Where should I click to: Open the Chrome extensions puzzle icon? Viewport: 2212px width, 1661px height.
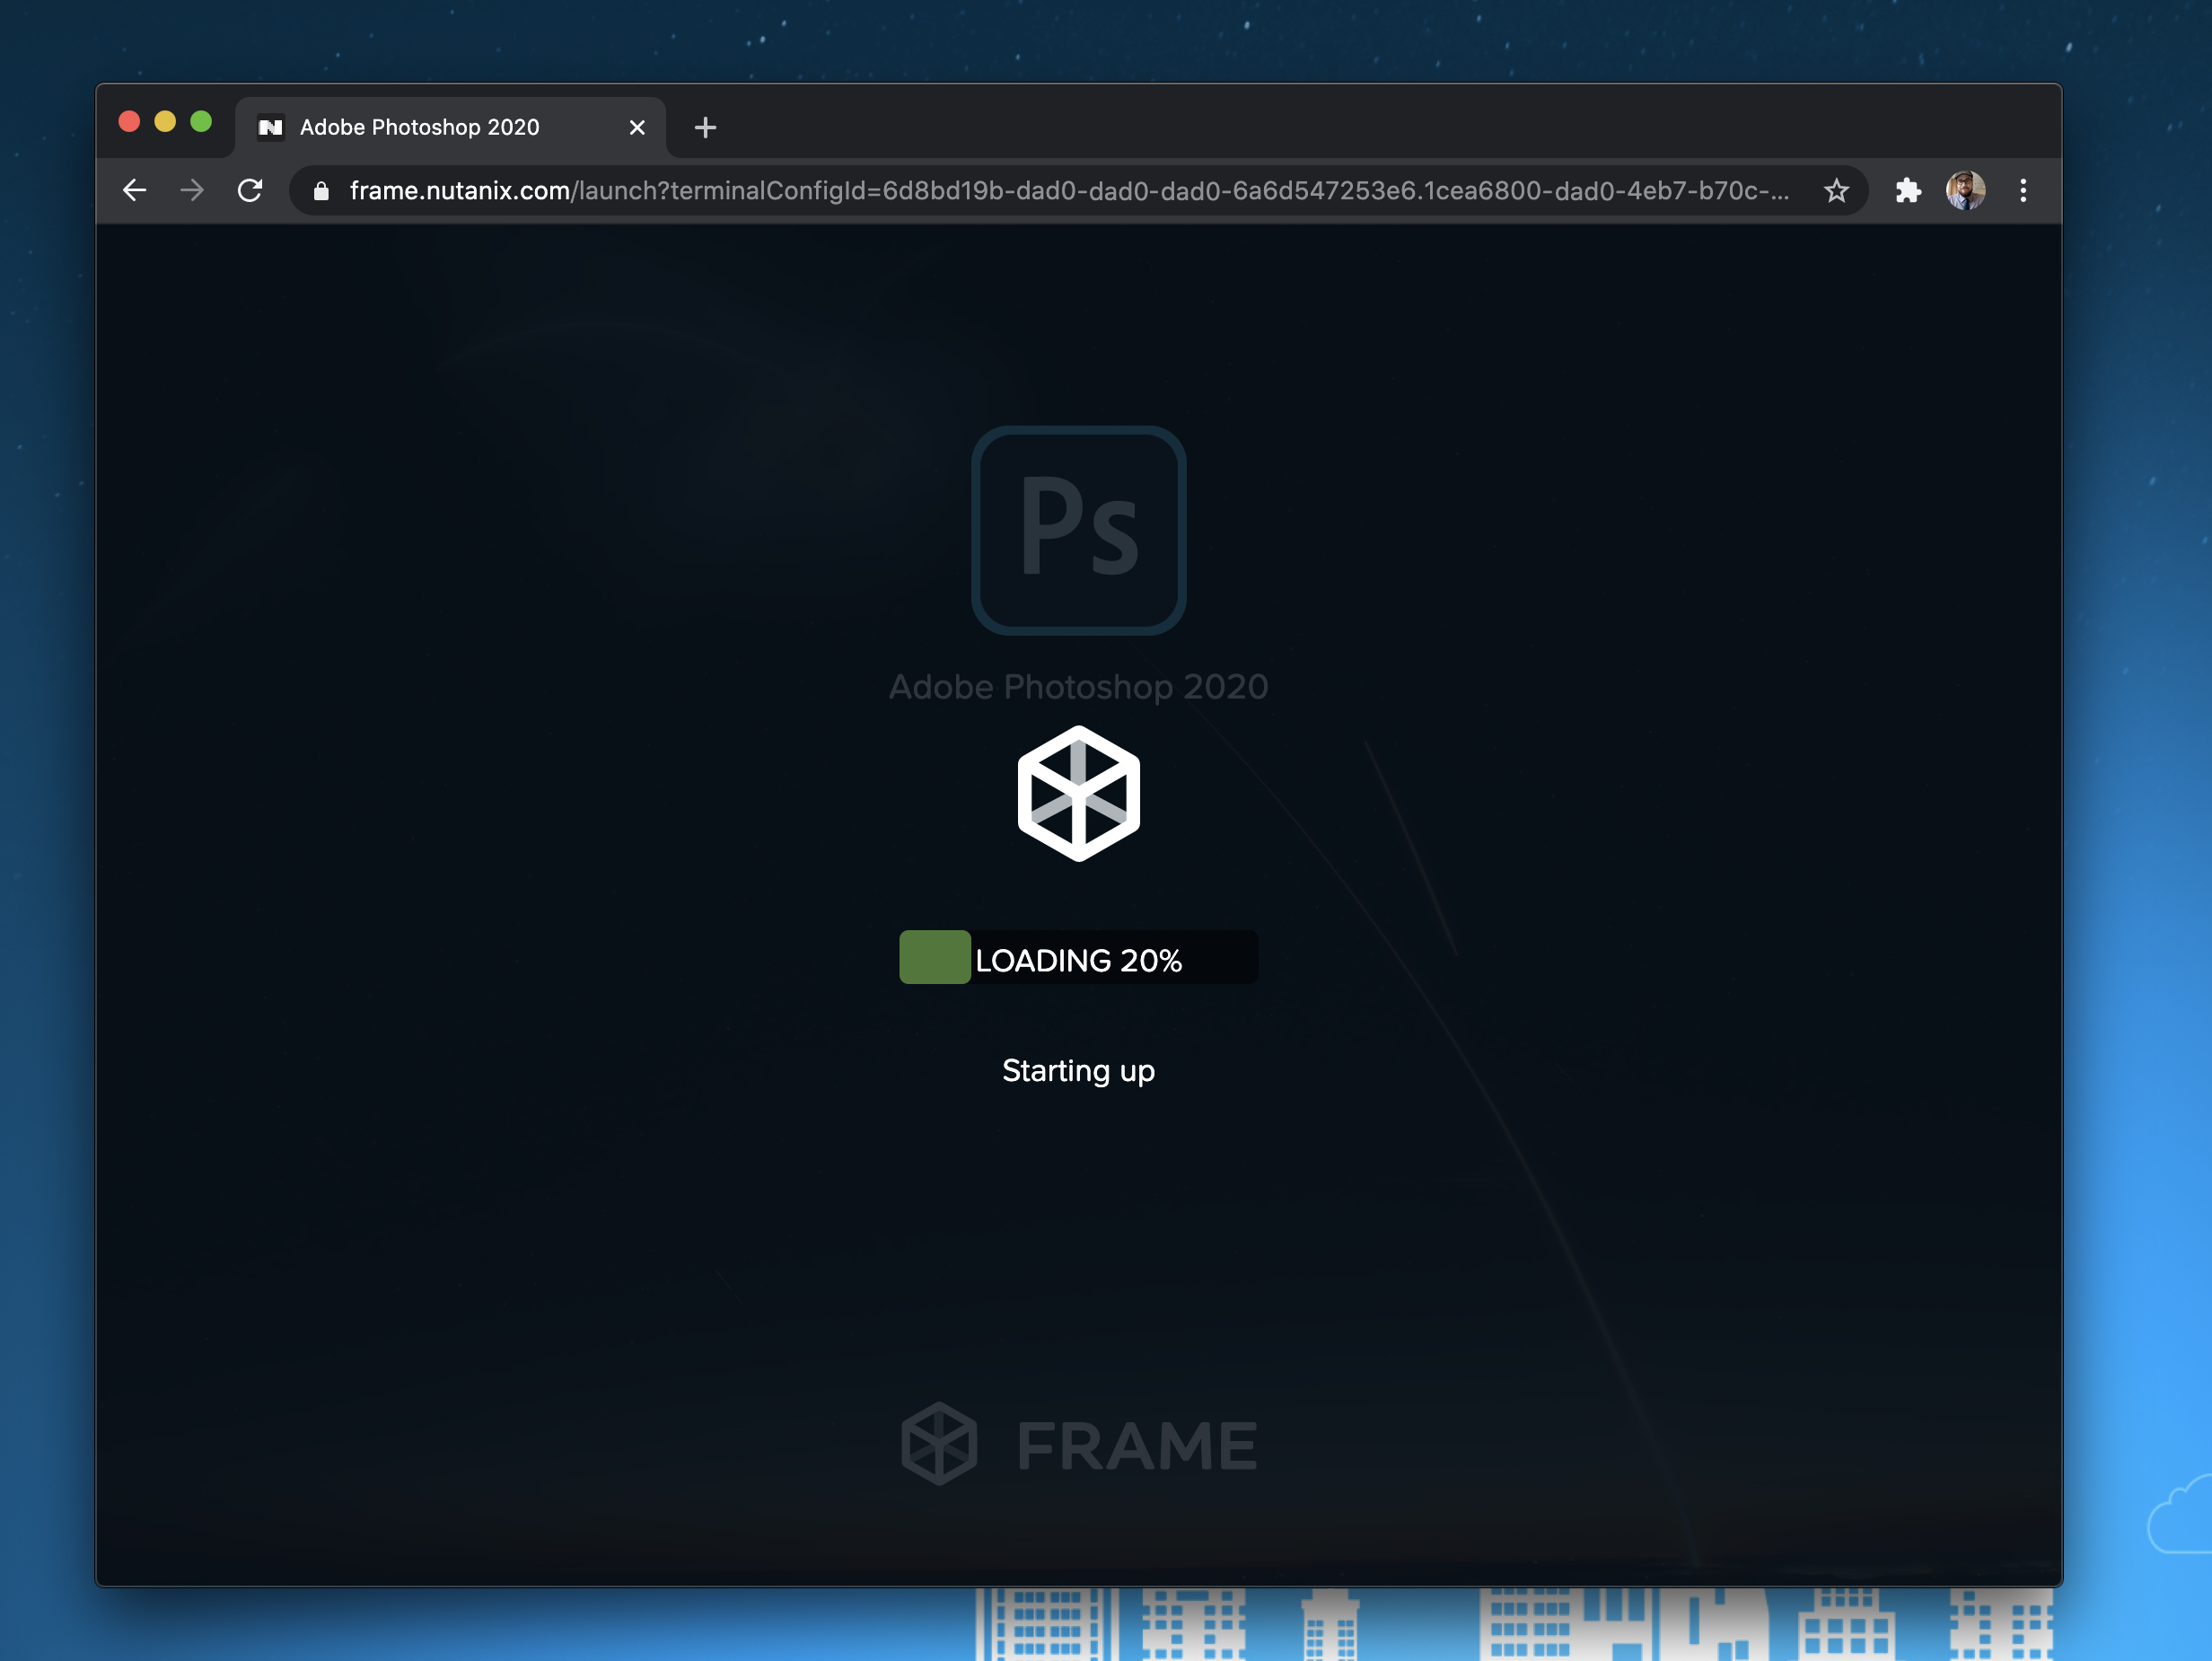(1908, 190)
